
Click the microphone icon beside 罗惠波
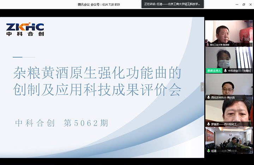[208, 124]
